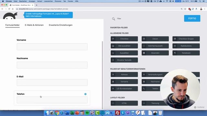The image size is (207, 116).
Task: Click the Mehr Informationen link in banner
Action: (34, 16)
